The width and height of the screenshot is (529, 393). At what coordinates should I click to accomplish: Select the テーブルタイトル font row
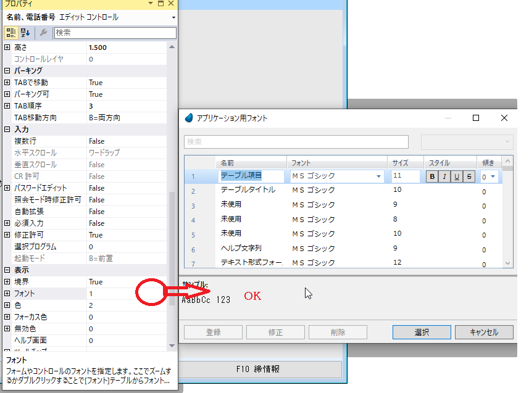(x=248, y=190)
